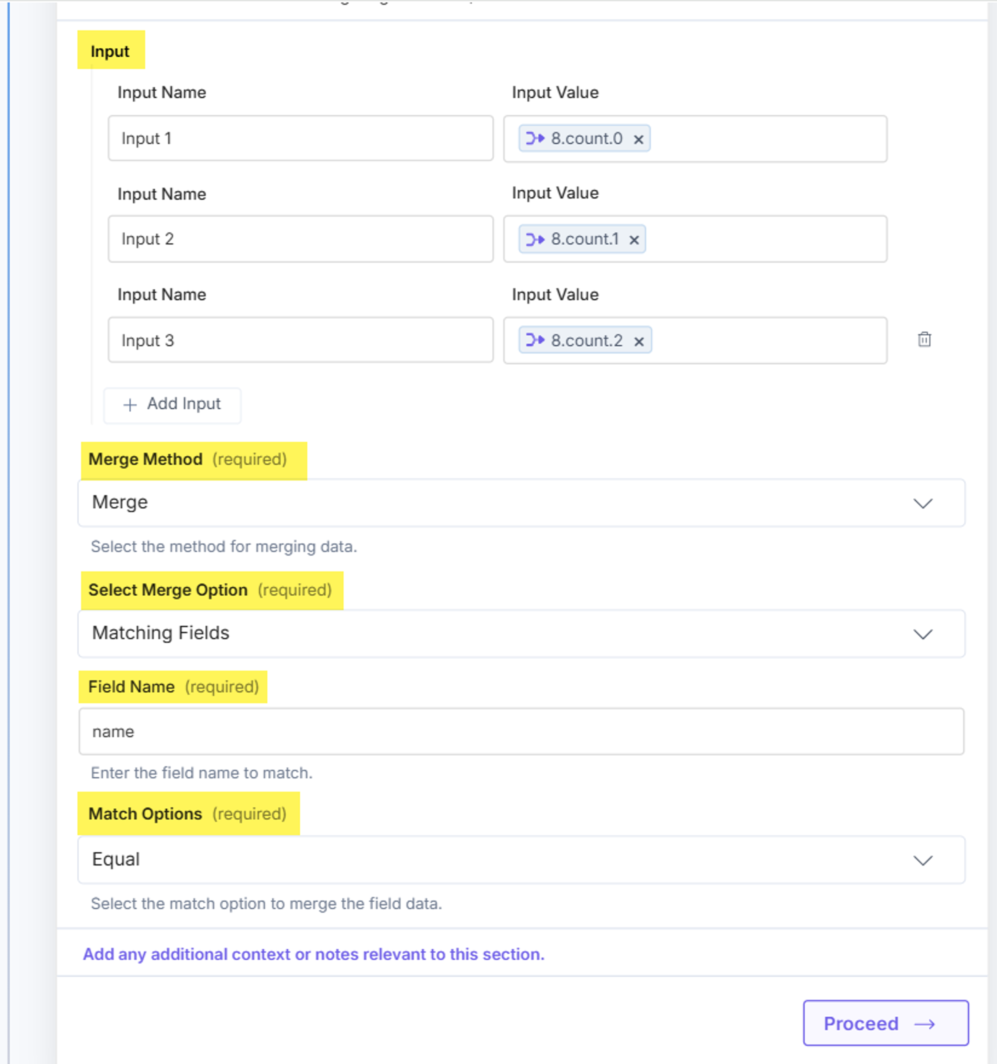The image size is (997, 1064).
Task: Click the Merge Method chevron arrow
Action: pyautogui.click(x=923, y=504)
